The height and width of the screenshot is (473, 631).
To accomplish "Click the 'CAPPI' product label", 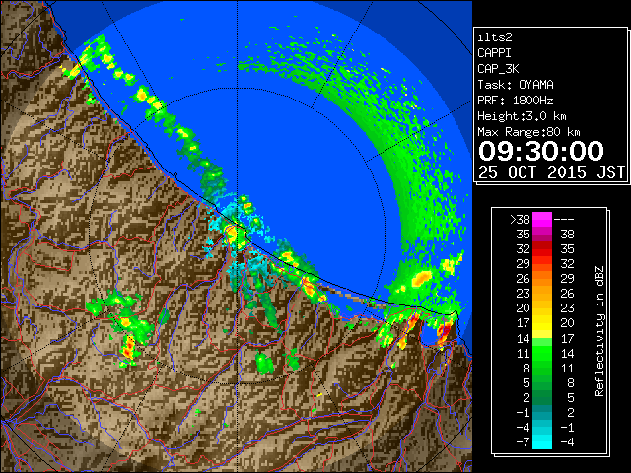I will [x=494, y=53].
